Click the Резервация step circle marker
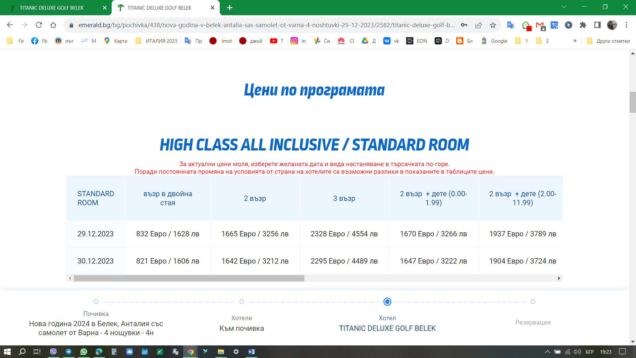 coord(533,302)
